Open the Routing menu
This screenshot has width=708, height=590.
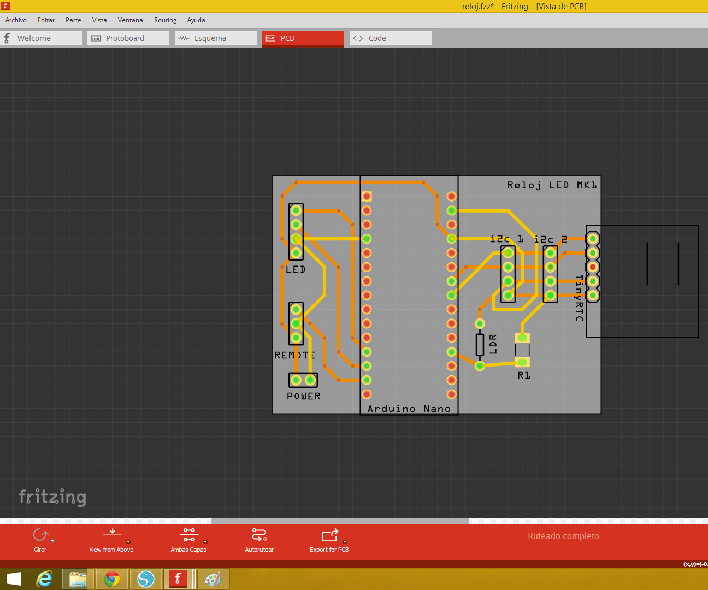[x=165, y=20]
